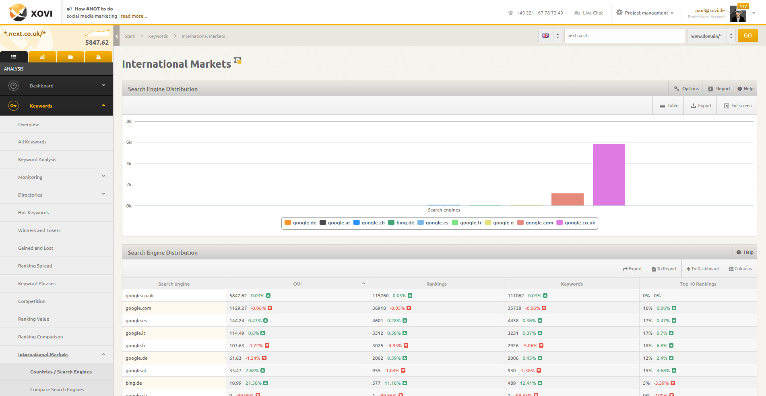Open Ranking Comparison page
The width and height of the screenshot is (766, 396).
tap(40, 337)
